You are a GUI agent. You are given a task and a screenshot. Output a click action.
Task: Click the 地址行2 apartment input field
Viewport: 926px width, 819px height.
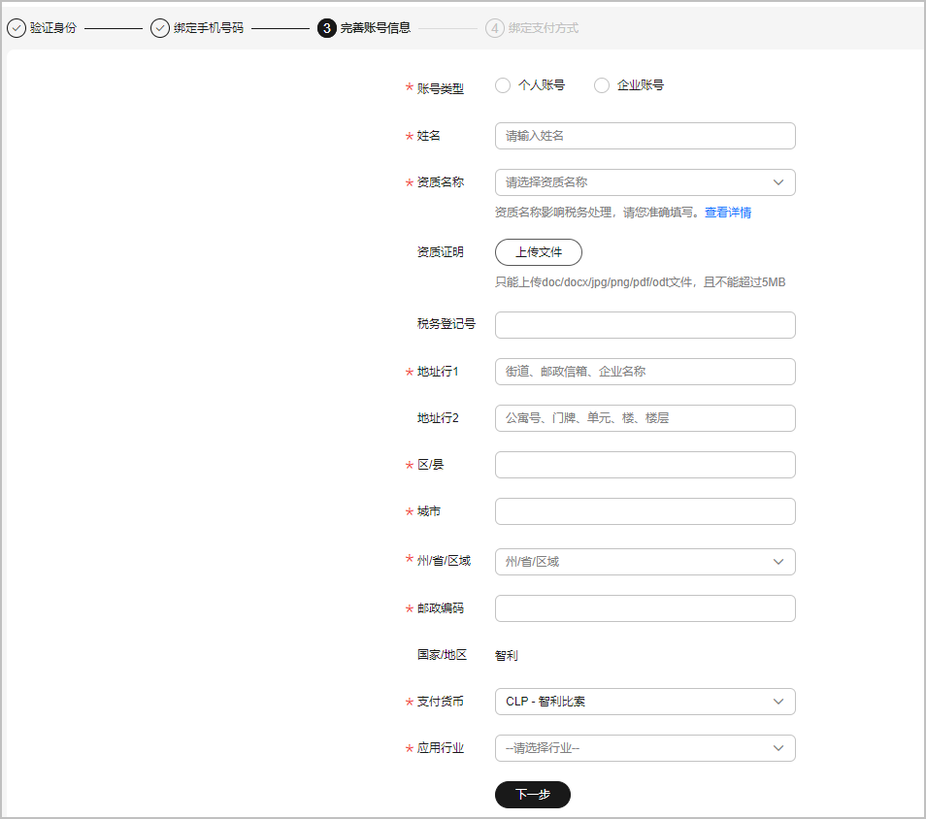point(645,418)
